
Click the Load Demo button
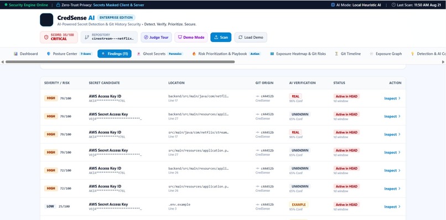tap(251, 37)
